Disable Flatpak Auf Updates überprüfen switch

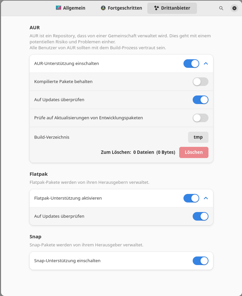[201, 216]
